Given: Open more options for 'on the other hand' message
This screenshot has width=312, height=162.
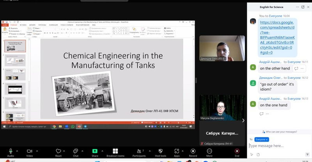Looking at the screenshot, I should tap(302, 68).
